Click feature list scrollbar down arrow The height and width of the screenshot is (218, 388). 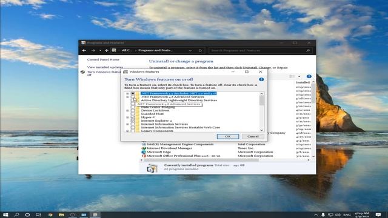261,130
